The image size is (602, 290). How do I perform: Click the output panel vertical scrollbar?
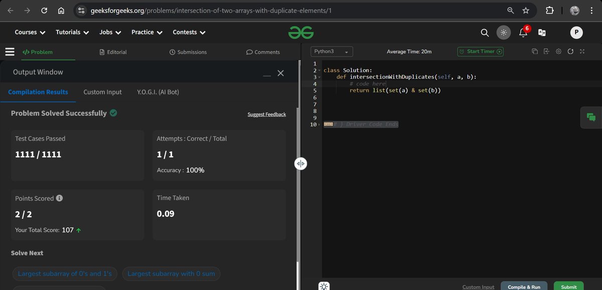[298, 275]
